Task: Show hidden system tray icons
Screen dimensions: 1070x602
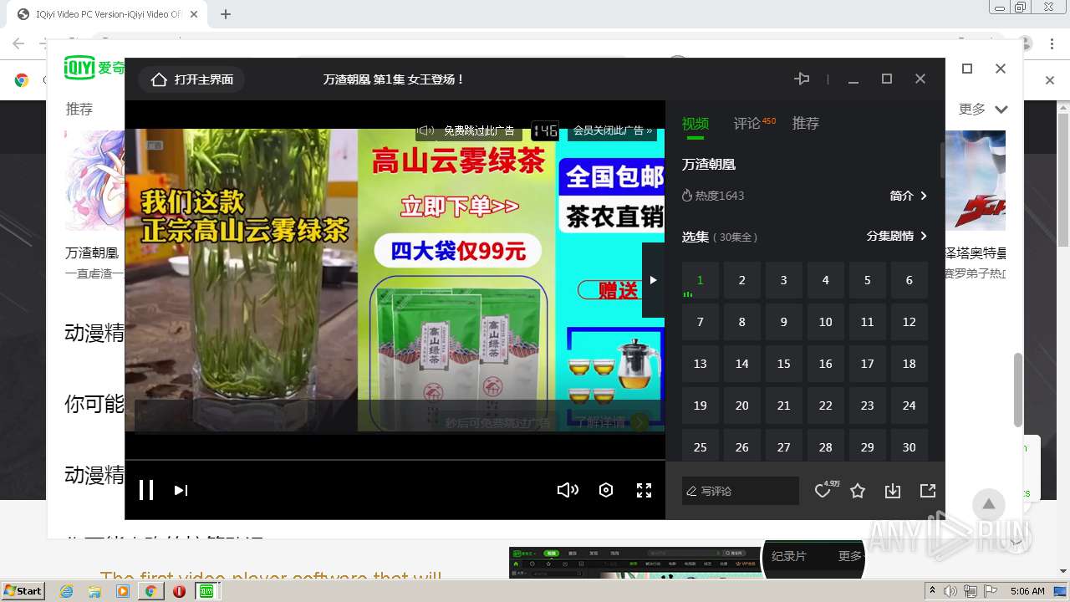Action: click(x=932, y=591)
